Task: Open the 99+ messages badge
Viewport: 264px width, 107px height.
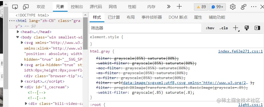Action: [x=217, y=7]
